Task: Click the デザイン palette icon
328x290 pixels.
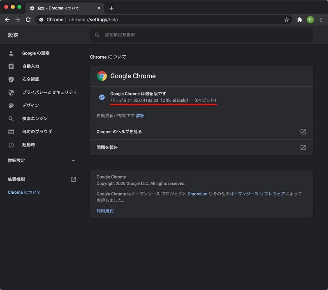Action: [11, 106]
